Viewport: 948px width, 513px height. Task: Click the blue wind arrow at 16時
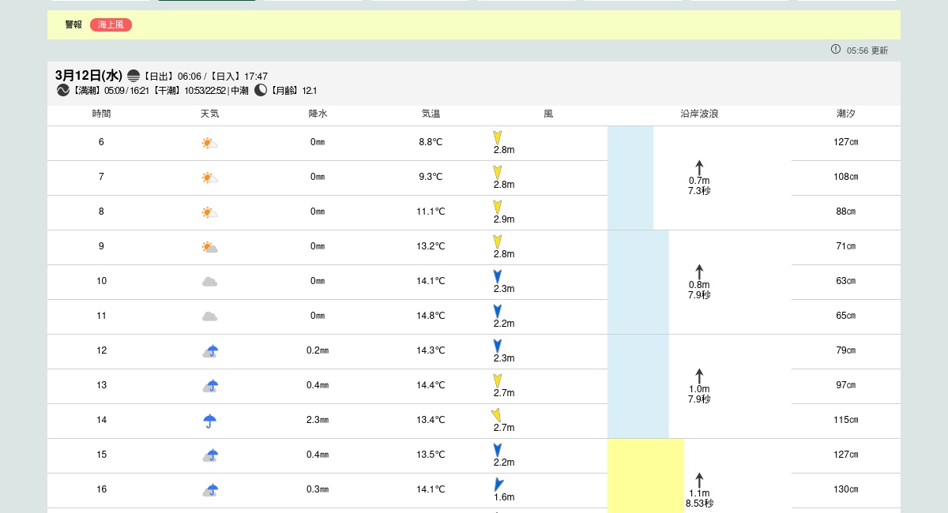(498, 484)
